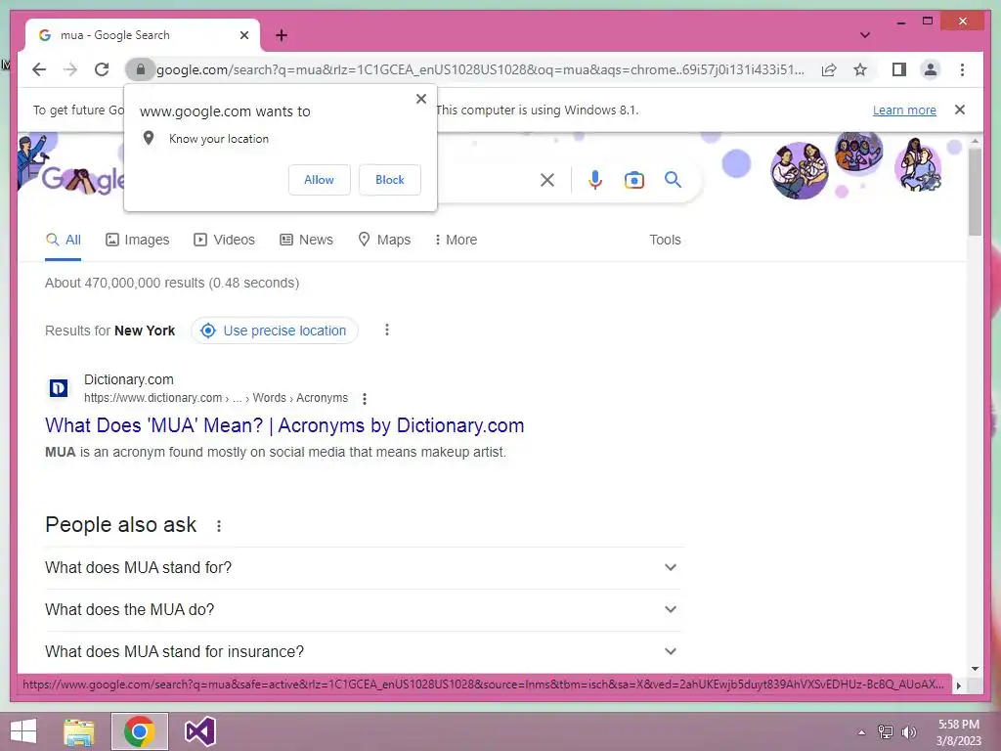Click the forward navigation arrow

pos(70,69)
